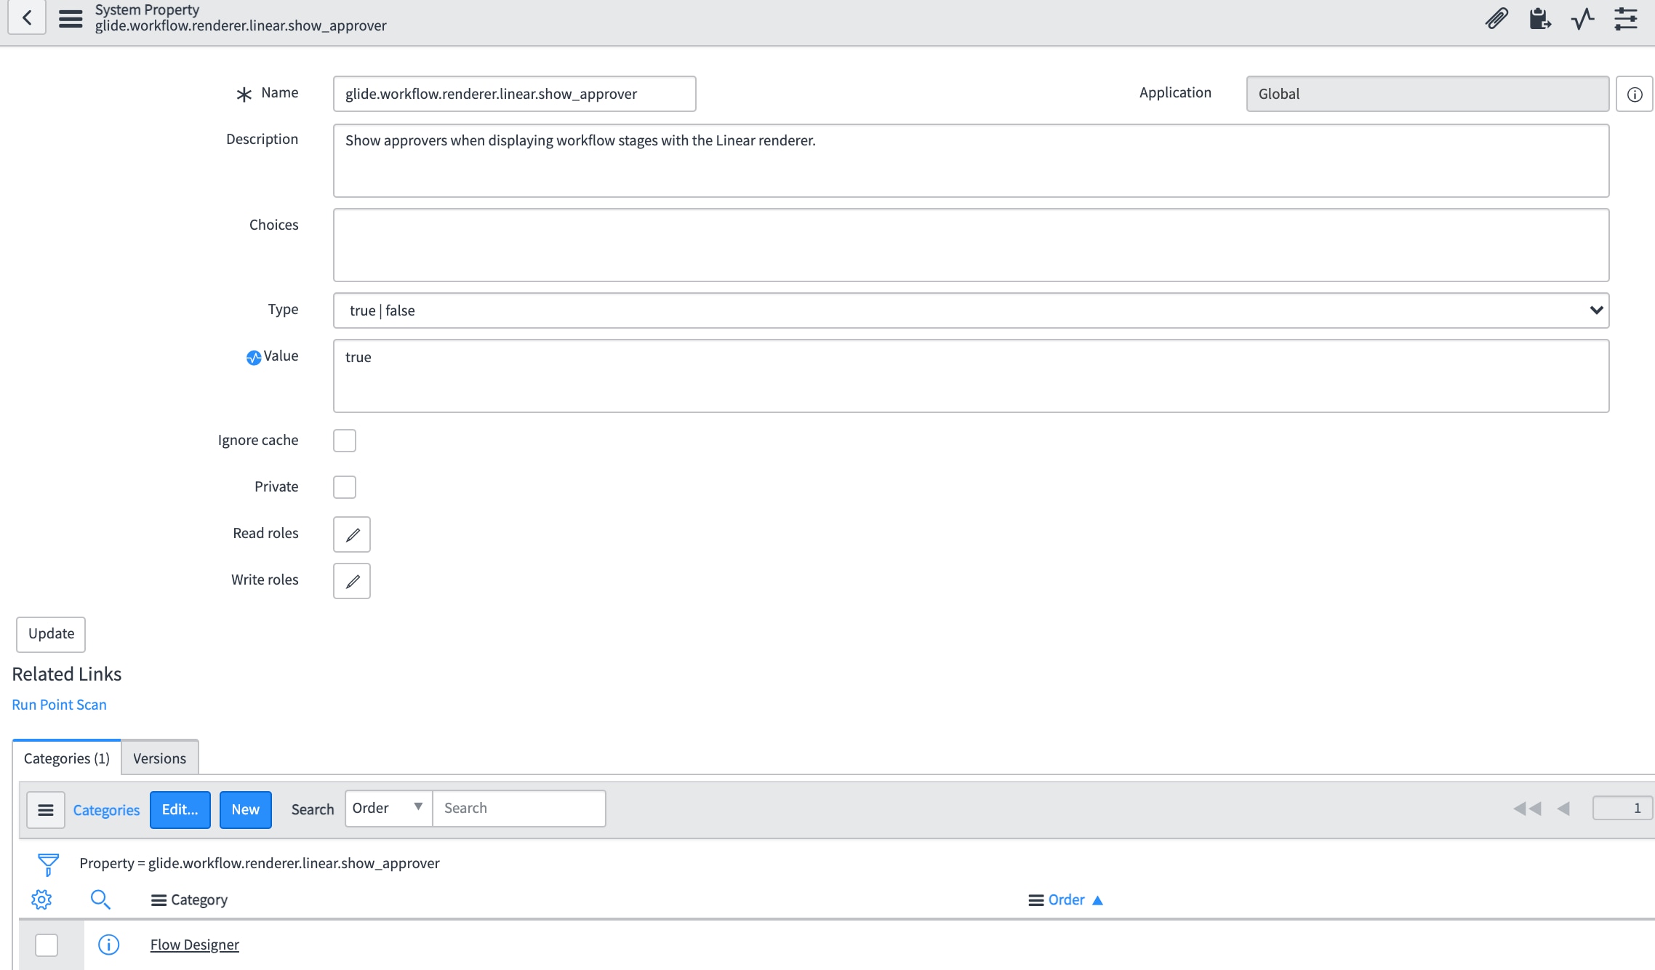Viewport: 1655px width, 970px height.
Task: Open the form personalization sliders icon
Action: (1626, 18)
